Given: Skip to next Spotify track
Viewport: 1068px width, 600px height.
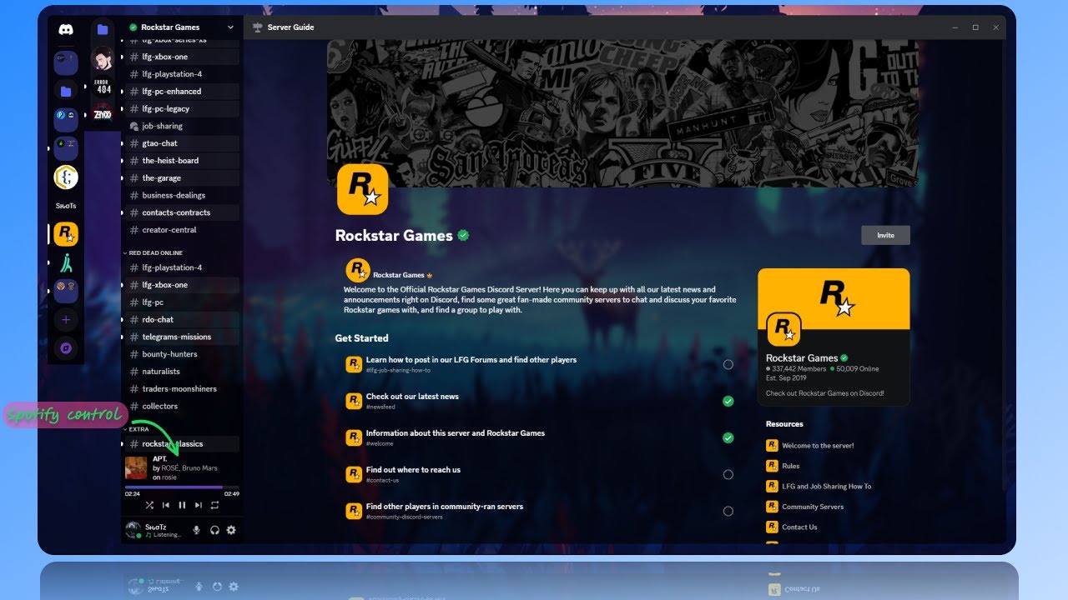Looking at the screenshot, I should point(198,505).
